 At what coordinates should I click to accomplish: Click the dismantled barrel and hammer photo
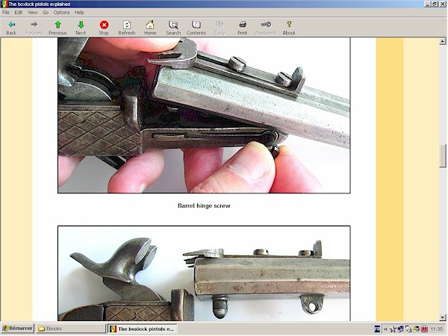pyautogui.click(x=204, y=273)
